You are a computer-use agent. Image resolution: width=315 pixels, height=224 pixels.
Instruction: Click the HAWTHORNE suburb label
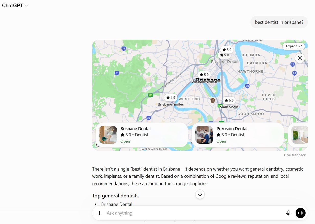pyautogui.click(x=250, y=71)
